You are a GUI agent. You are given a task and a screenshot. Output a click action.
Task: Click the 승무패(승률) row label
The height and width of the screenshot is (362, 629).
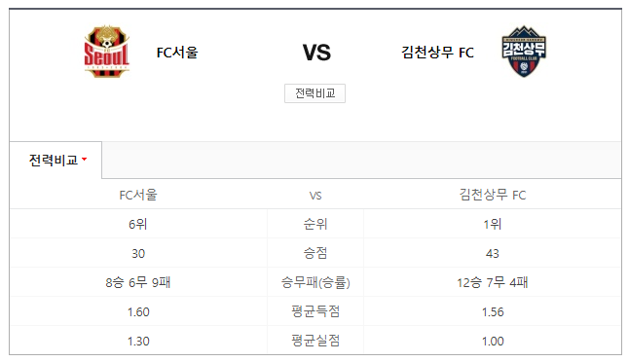(x=315, y=282)
